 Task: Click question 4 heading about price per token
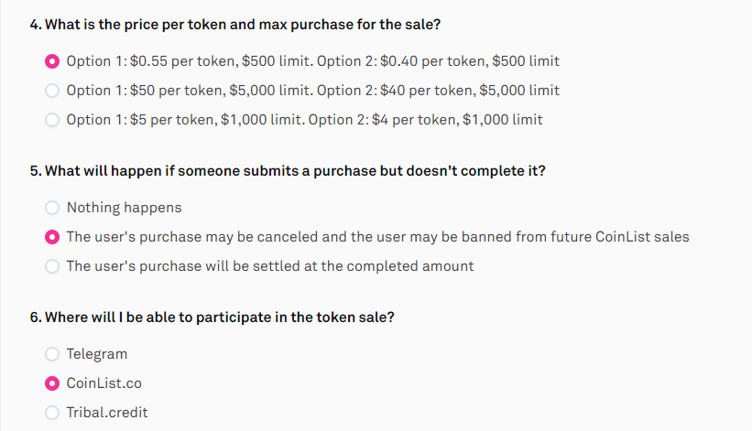[235, 25]
